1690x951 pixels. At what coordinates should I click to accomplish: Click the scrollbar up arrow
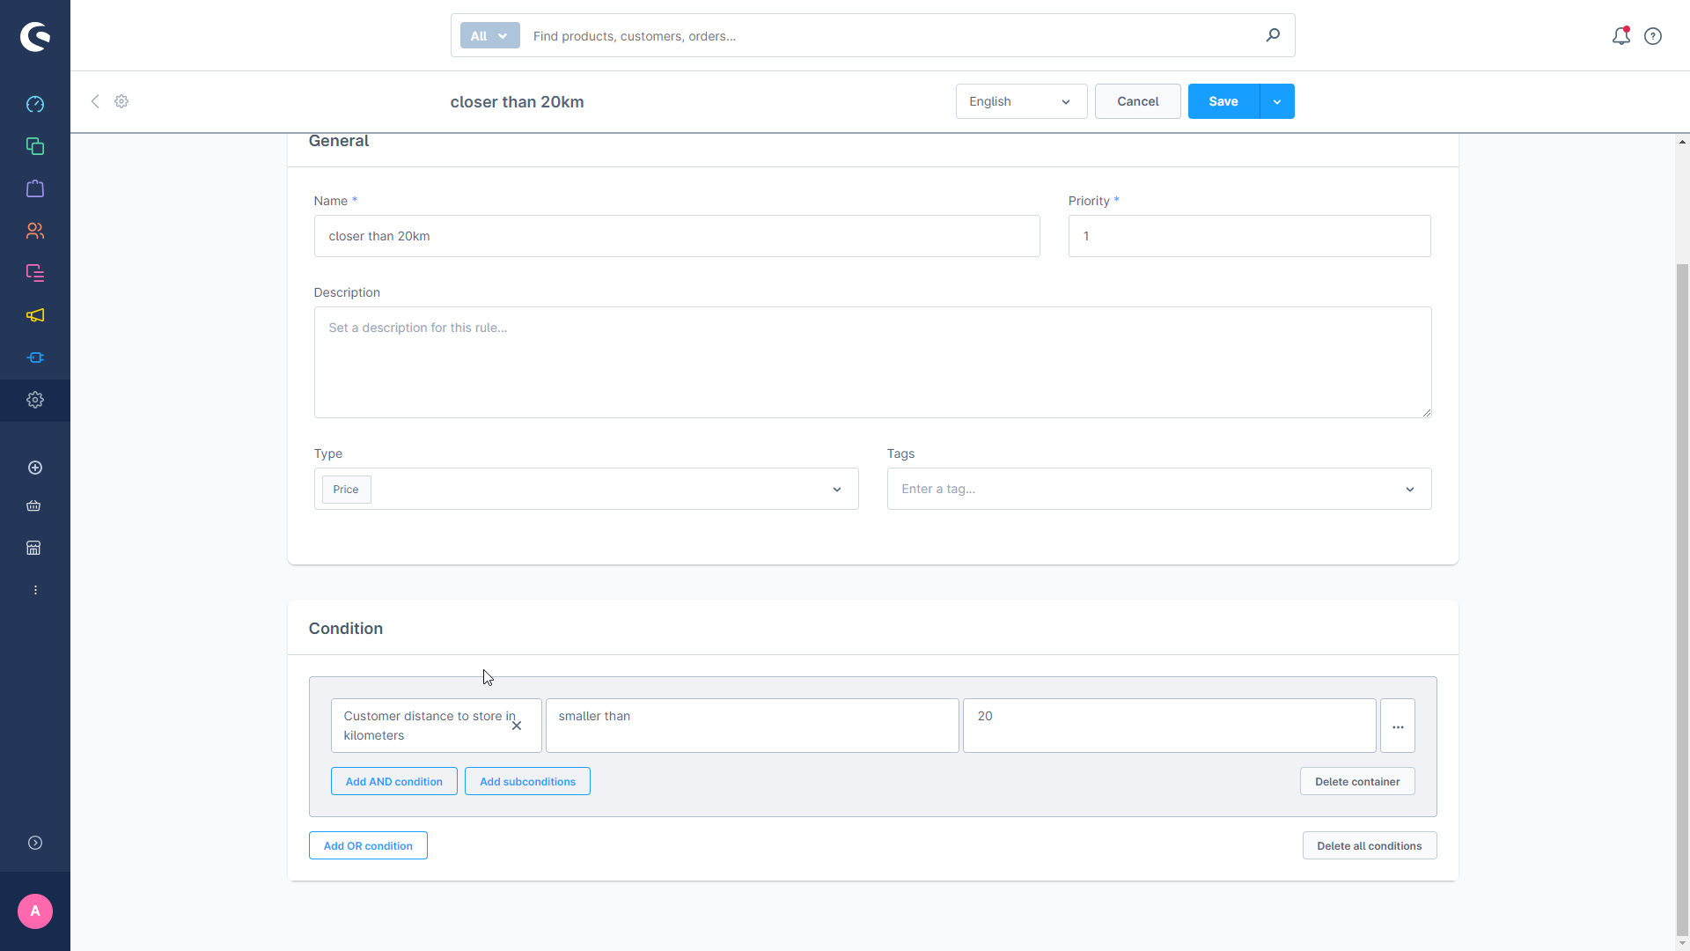1682,141
